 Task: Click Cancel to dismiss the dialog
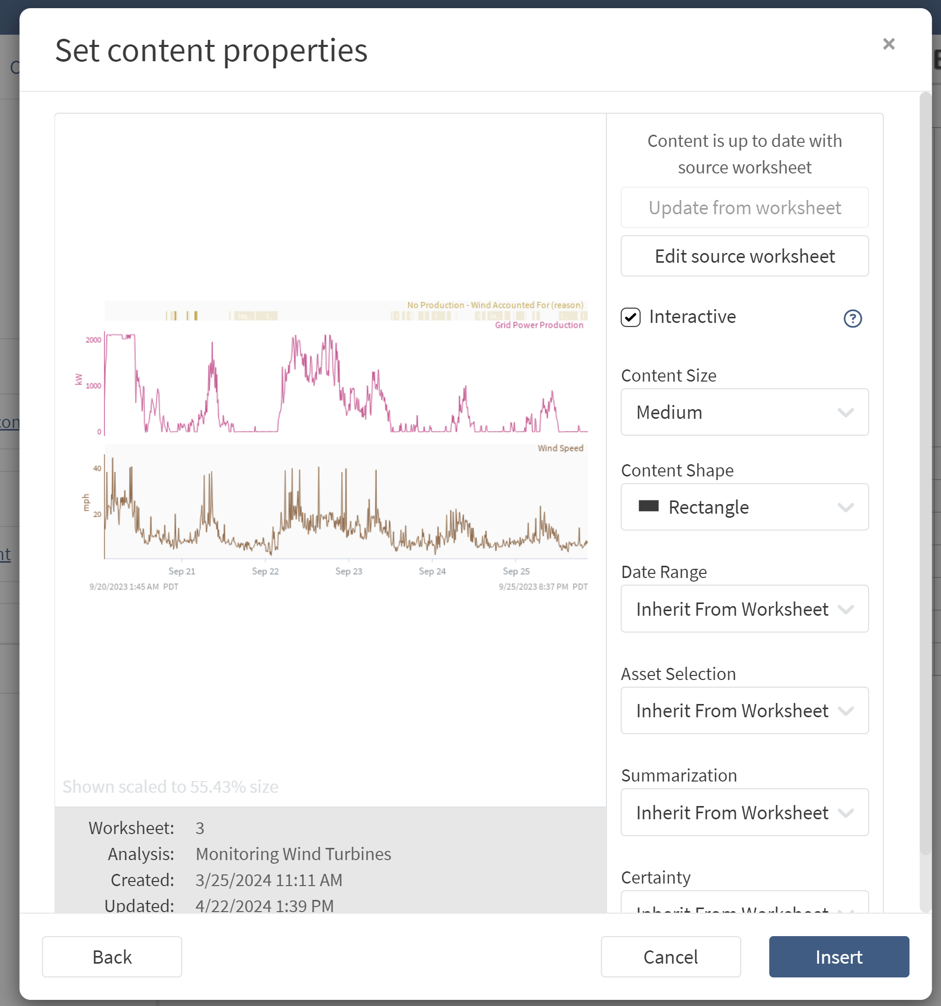(670, 957)
